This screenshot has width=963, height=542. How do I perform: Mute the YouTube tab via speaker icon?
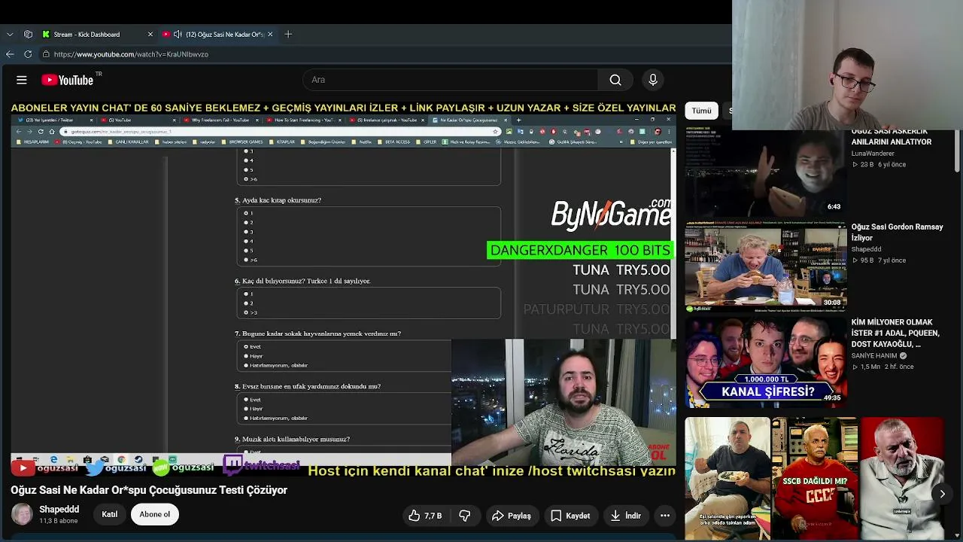[x=178, y=34]
